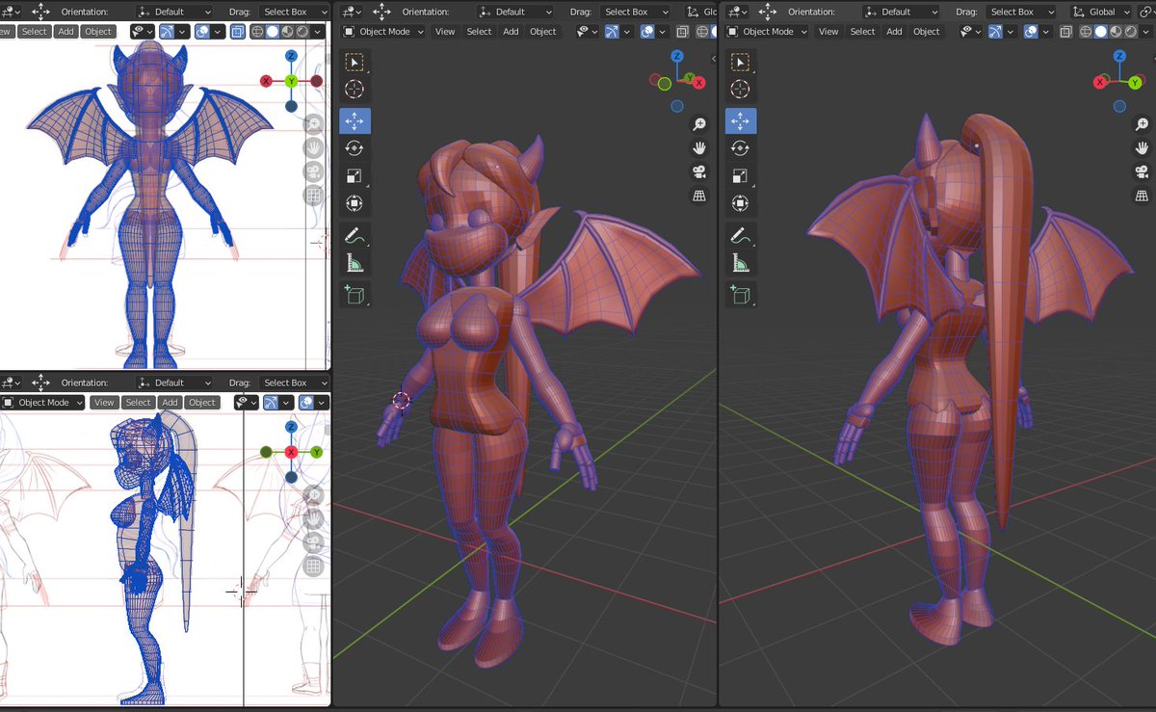This screenshot has height=712, width=1156.
Task: Toggle camera view icon in middle viewport
Action: pos(699,172)
